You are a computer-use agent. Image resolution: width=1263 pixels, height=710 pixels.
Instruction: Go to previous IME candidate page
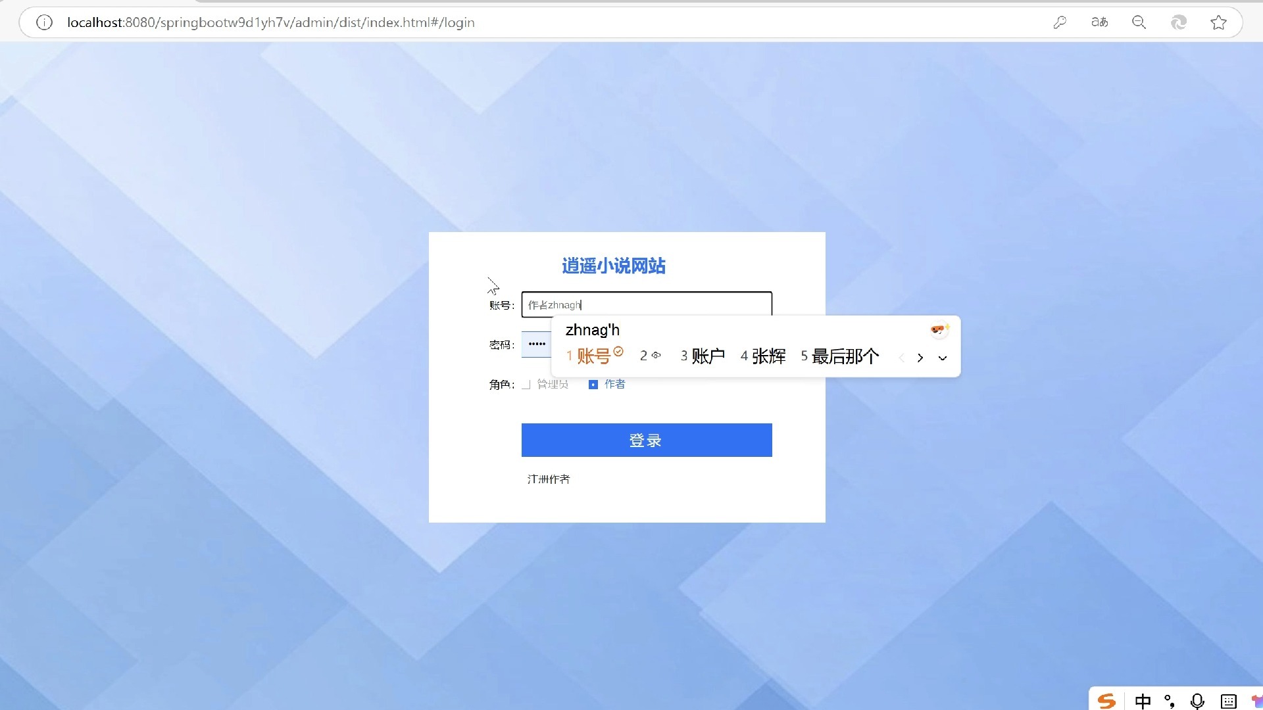coord(902,358)
